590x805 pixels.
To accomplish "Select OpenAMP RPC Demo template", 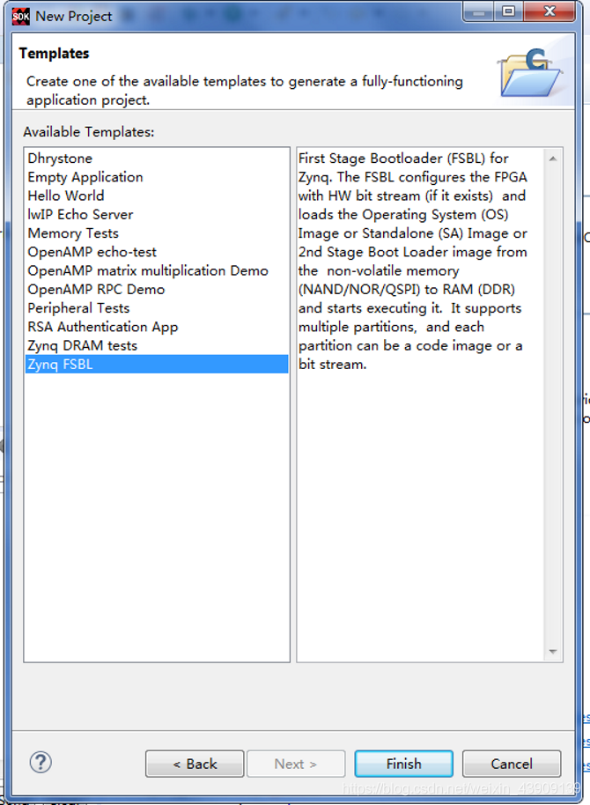I will point(97,290).
